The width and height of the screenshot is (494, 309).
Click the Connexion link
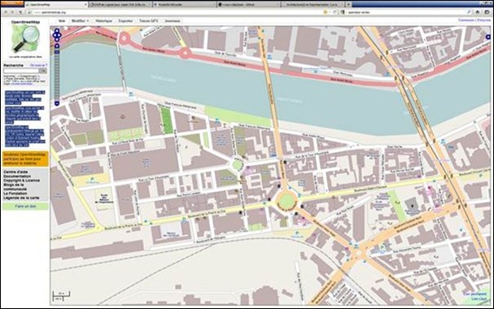pos(466,20)
